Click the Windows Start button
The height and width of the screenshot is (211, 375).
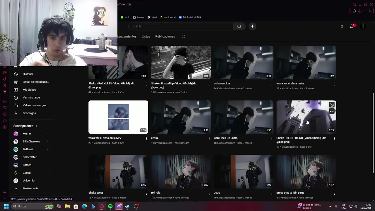click(6, 206)
